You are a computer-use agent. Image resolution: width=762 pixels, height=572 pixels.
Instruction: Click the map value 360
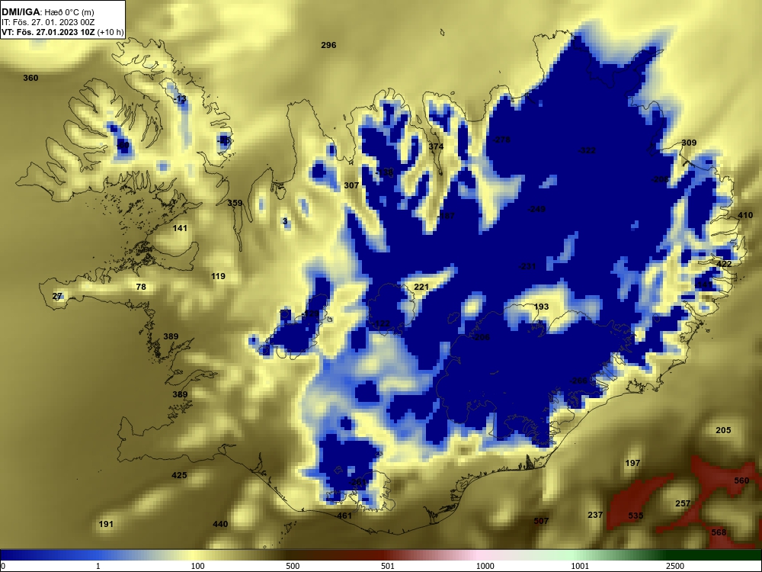coord(30,78)
